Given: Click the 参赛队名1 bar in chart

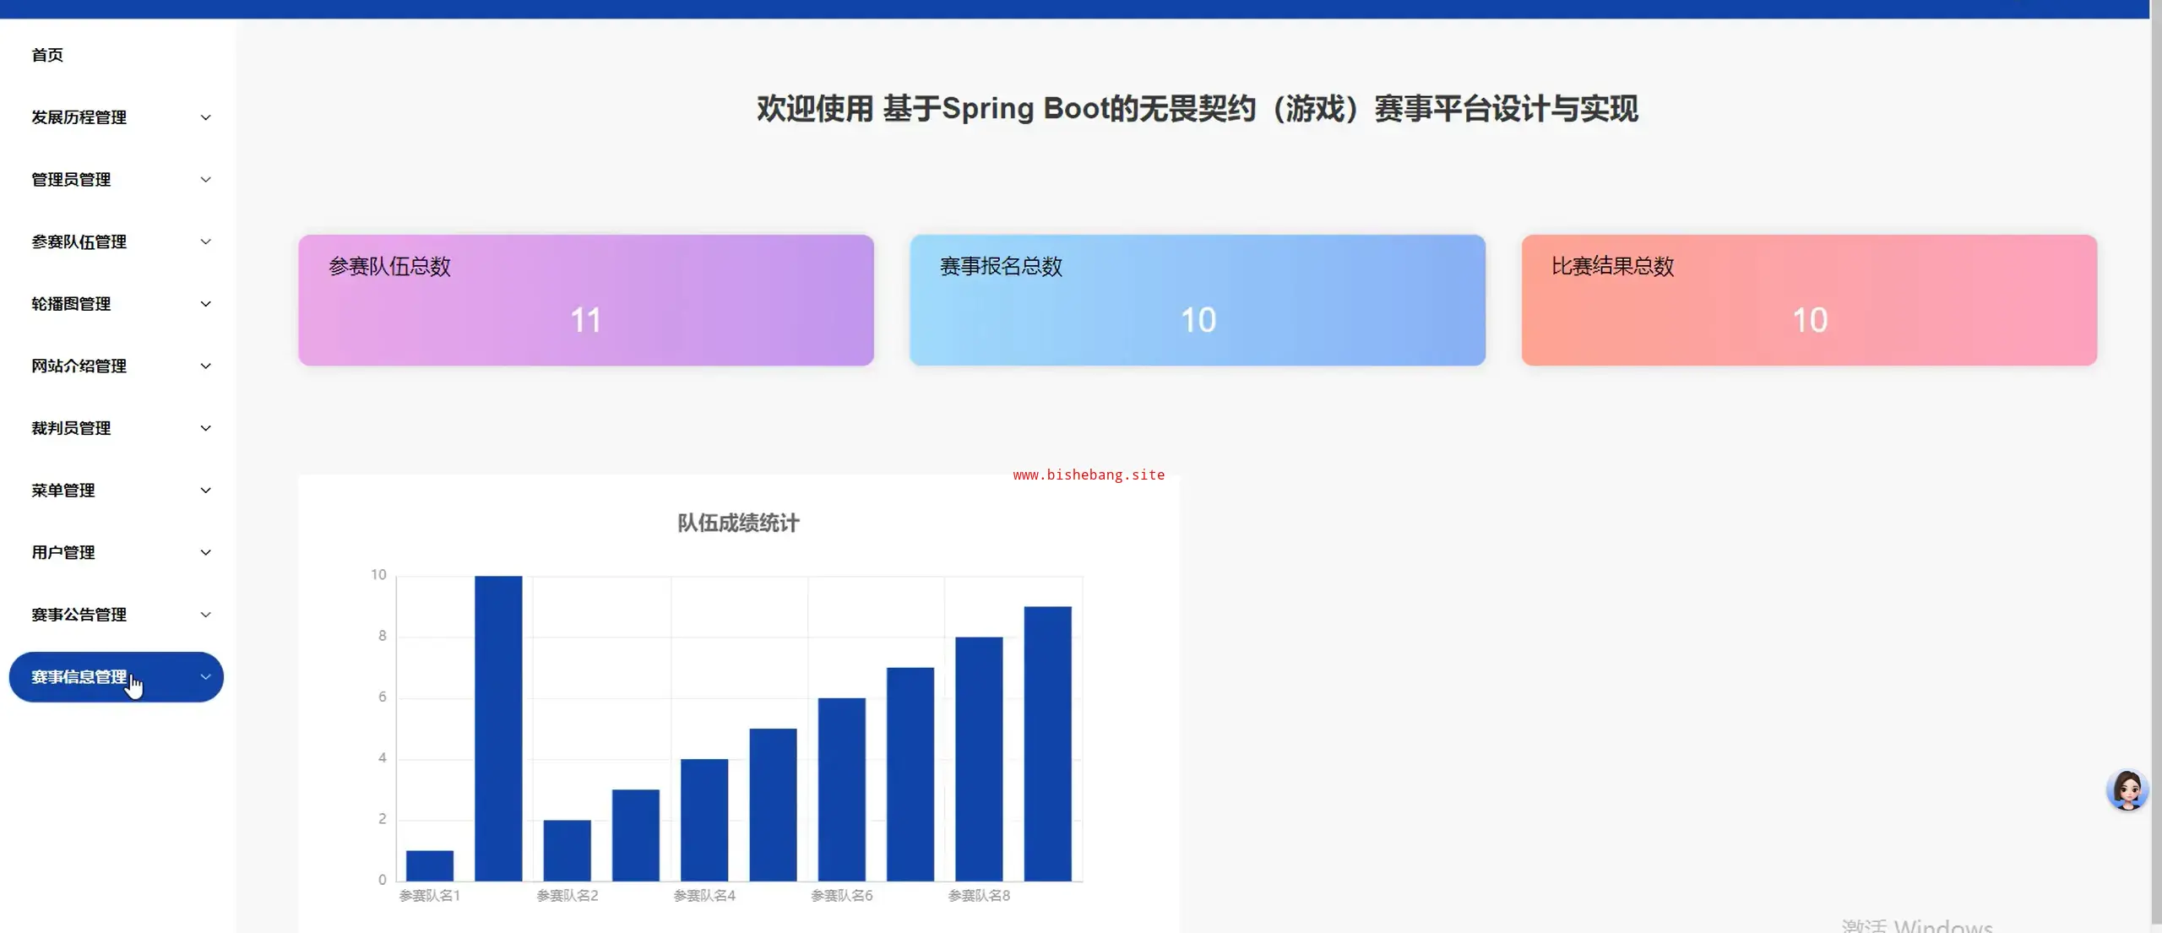Looking at the screenshot, I should point(429,865).
